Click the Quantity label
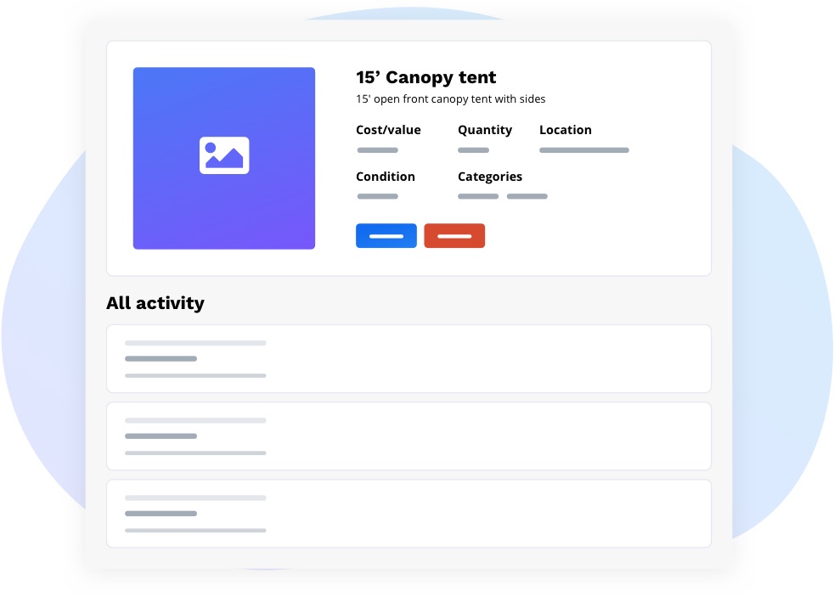 coord(485,130)
